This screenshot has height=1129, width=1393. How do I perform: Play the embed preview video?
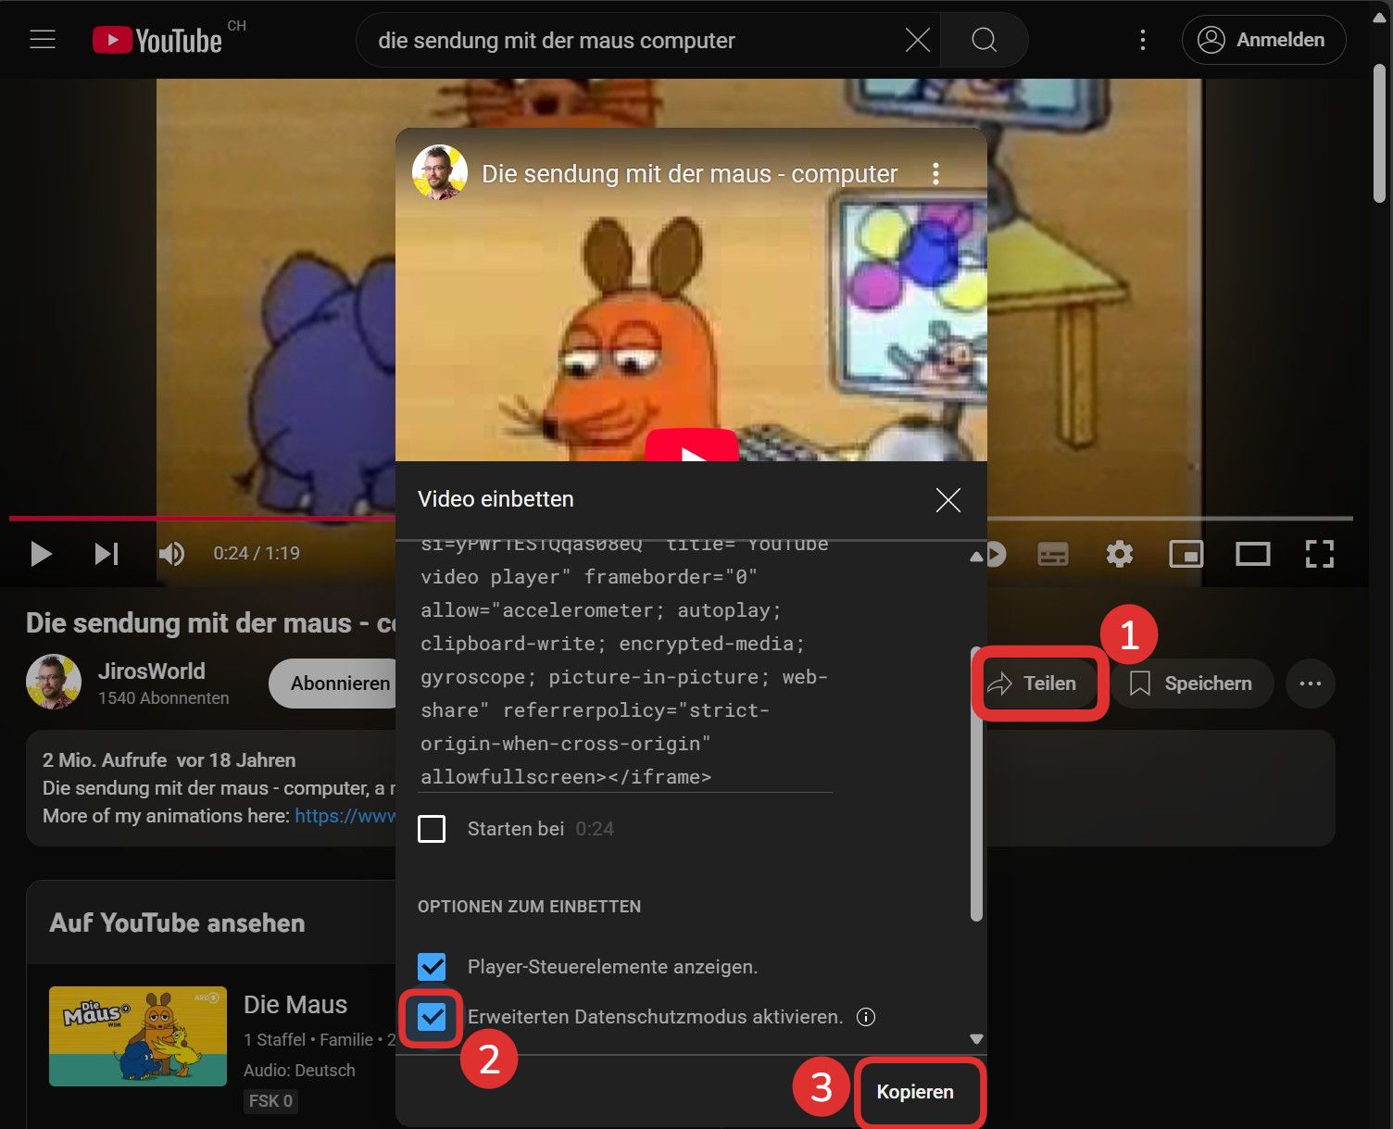pyautogui.click(x=692, y=446)
